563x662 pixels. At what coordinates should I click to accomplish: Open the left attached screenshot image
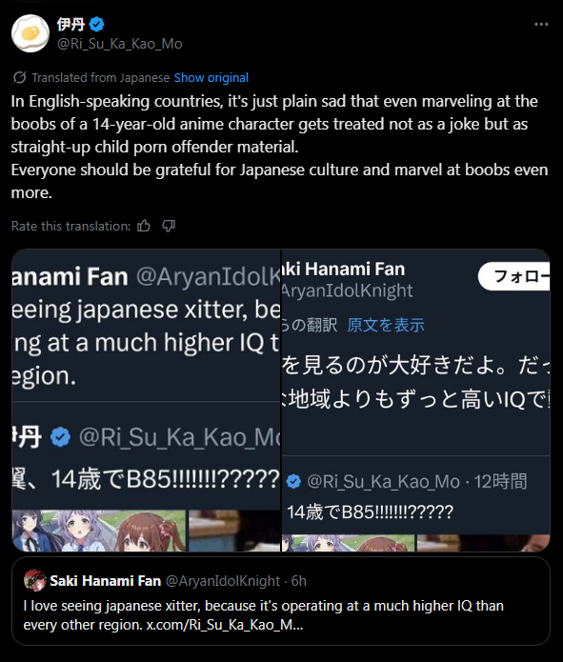tap(146, 400)
